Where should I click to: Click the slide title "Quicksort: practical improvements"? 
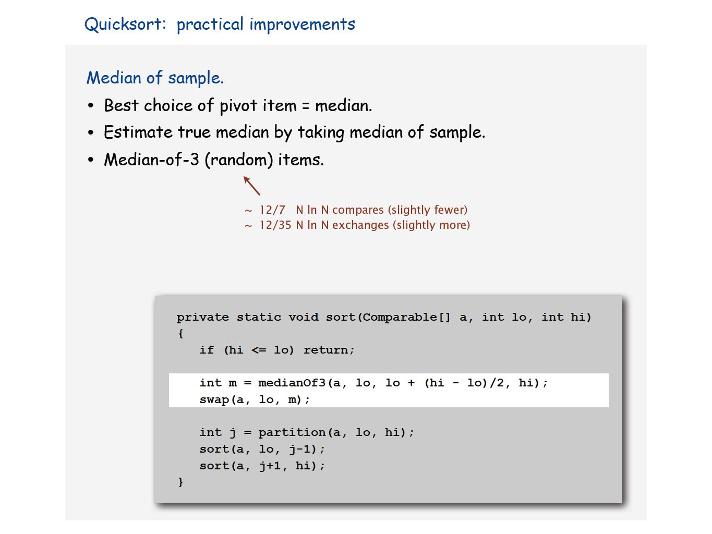pos(220,25)
